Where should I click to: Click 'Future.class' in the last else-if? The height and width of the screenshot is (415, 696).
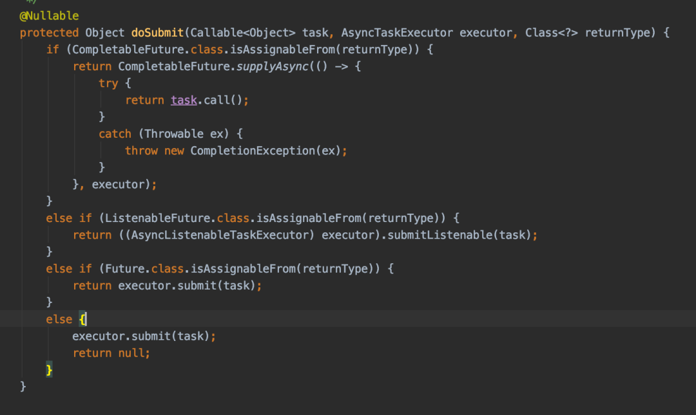click(144, 269)
